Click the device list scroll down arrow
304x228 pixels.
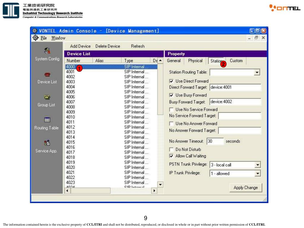point(160,185)
